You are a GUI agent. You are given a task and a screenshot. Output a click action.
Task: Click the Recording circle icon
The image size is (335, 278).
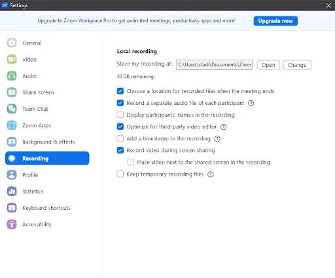[x=12, y=158]
